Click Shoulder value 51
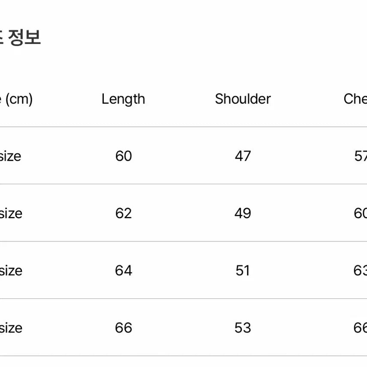The width and height of the screenshot is (367, 367). pos(243,271)
